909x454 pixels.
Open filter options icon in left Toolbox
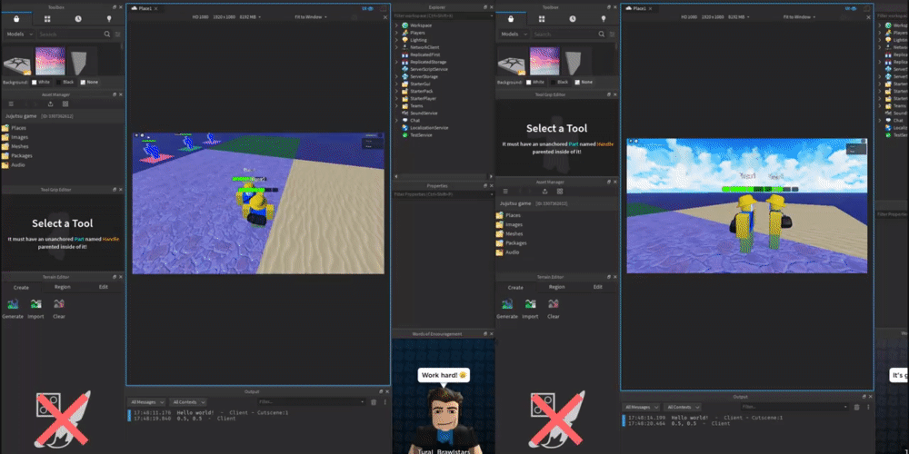pyautogui.click(x=117, y=35)
